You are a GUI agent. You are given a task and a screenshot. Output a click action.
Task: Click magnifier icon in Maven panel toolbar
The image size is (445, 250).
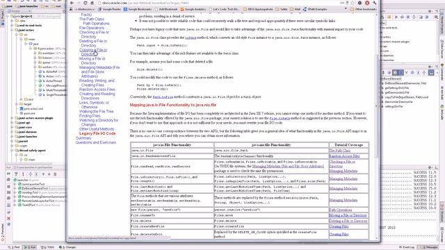pos(436,17)
